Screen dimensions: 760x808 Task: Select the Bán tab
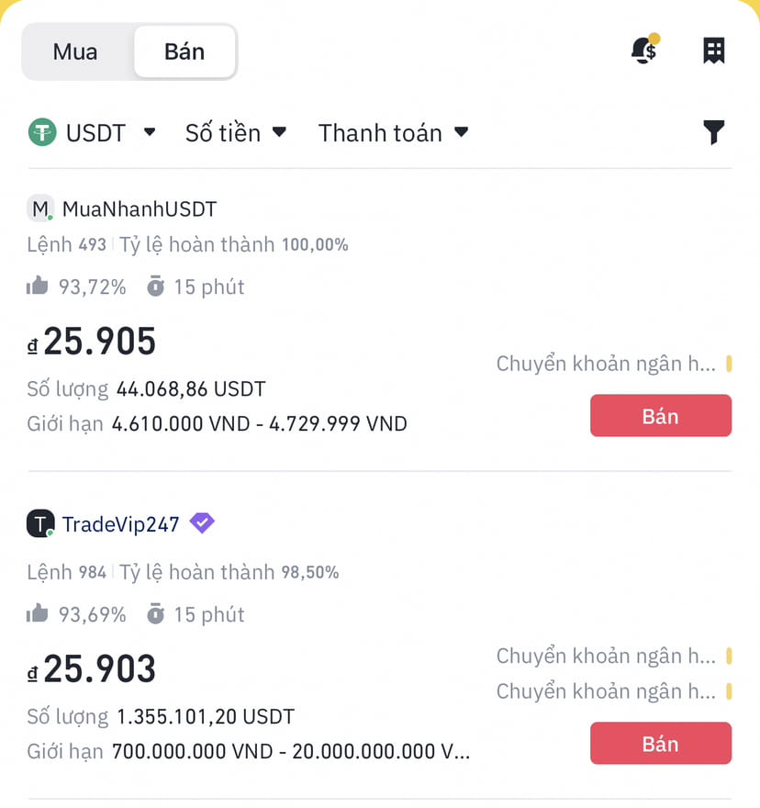[184, 51]
